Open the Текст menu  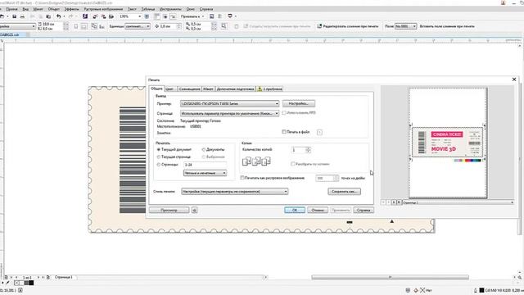click(x=132, y=9)
